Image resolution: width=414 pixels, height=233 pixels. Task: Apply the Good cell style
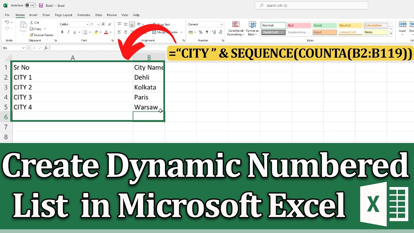tap(324, 25)
